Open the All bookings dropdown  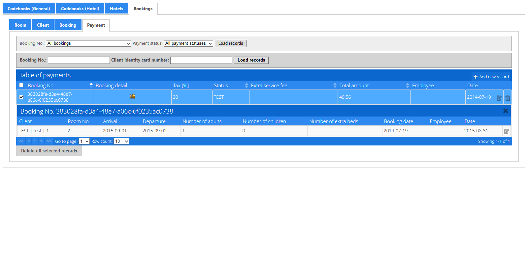coord(88,43)
